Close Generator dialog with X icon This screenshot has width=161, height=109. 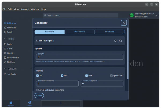click(x=124, y=23)
